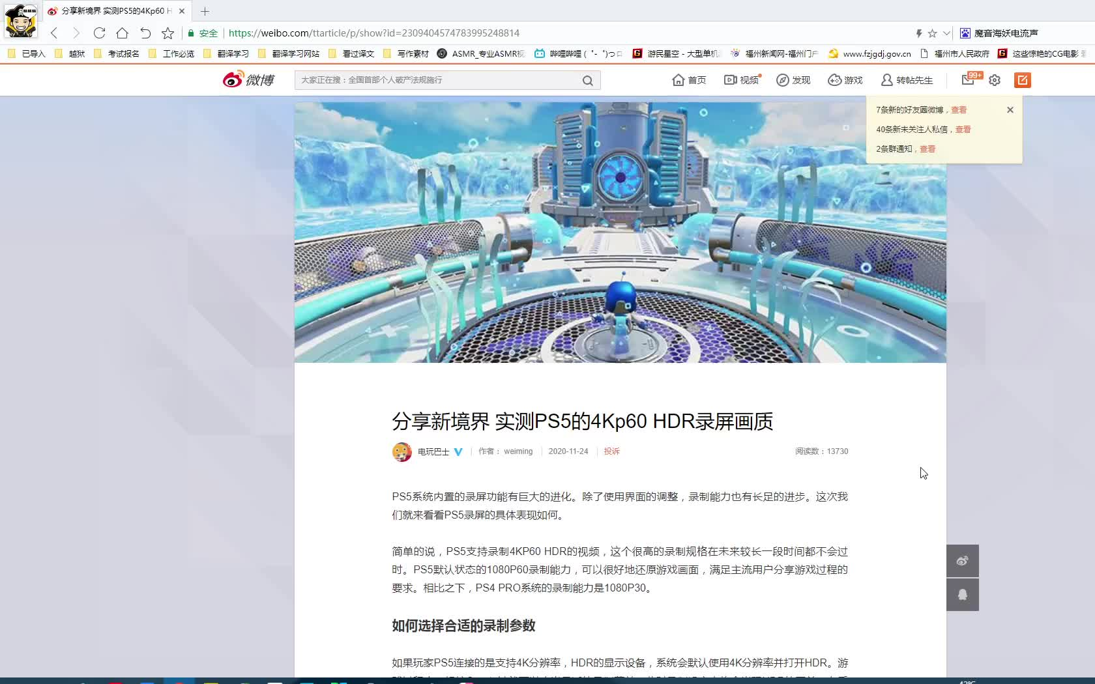This screenshot has height=684, width=1095.
Task: Open ASMR bookmark
Action: tap(481, 53)
